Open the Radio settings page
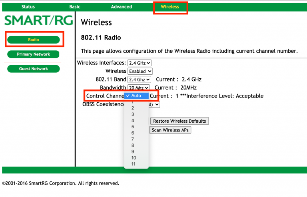307x197 pixels. tap(34, 40)
